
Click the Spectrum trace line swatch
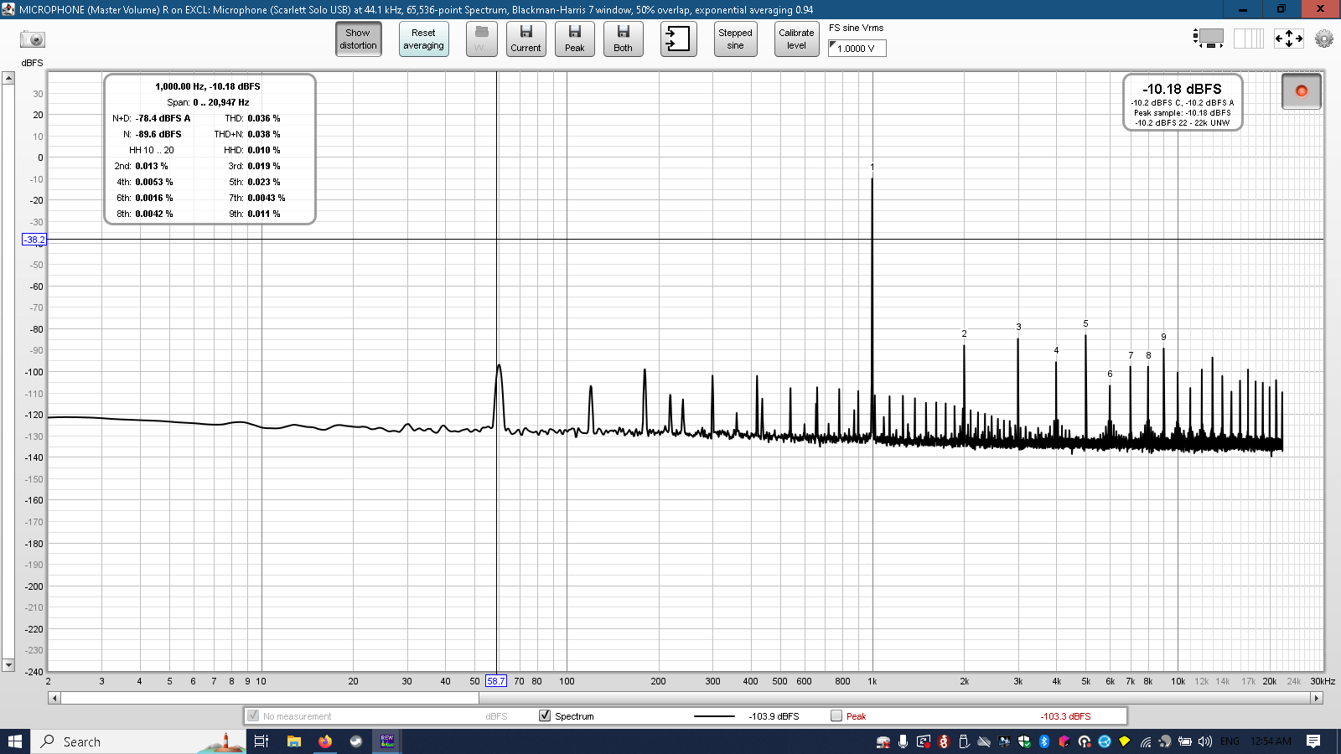(x=714, y=716)
